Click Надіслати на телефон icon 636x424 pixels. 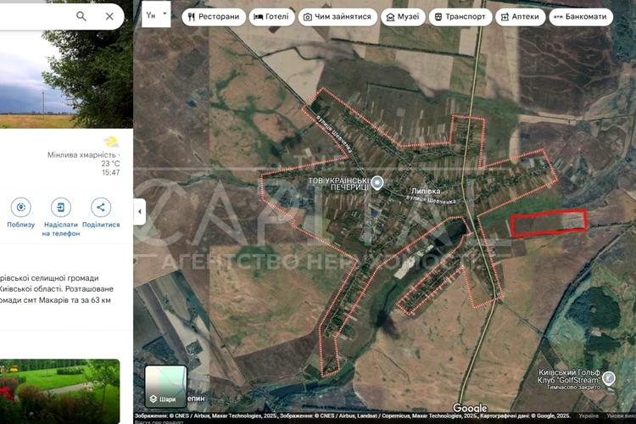tap(61, 207)
